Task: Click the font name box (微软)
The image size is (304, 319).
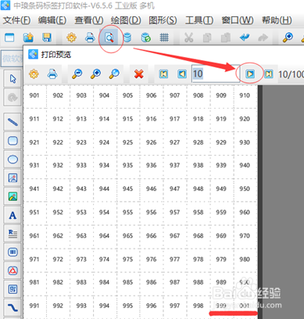Action: coord(12,59)
